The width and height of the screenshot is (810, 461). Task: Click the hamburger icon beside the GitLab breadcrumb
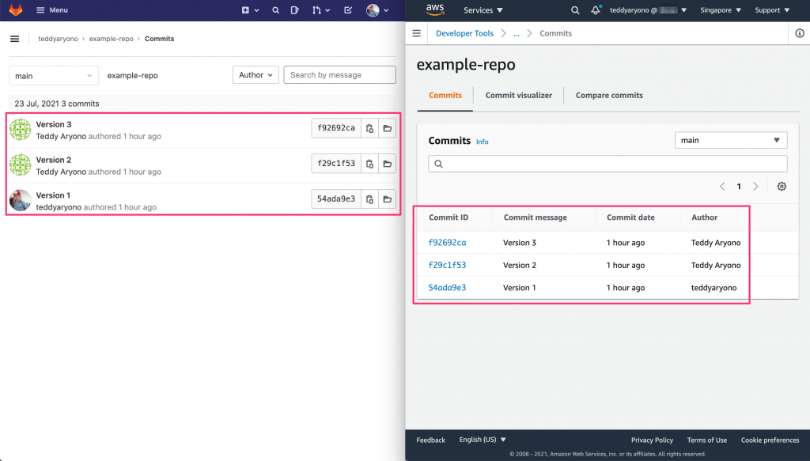pos(14,38)
